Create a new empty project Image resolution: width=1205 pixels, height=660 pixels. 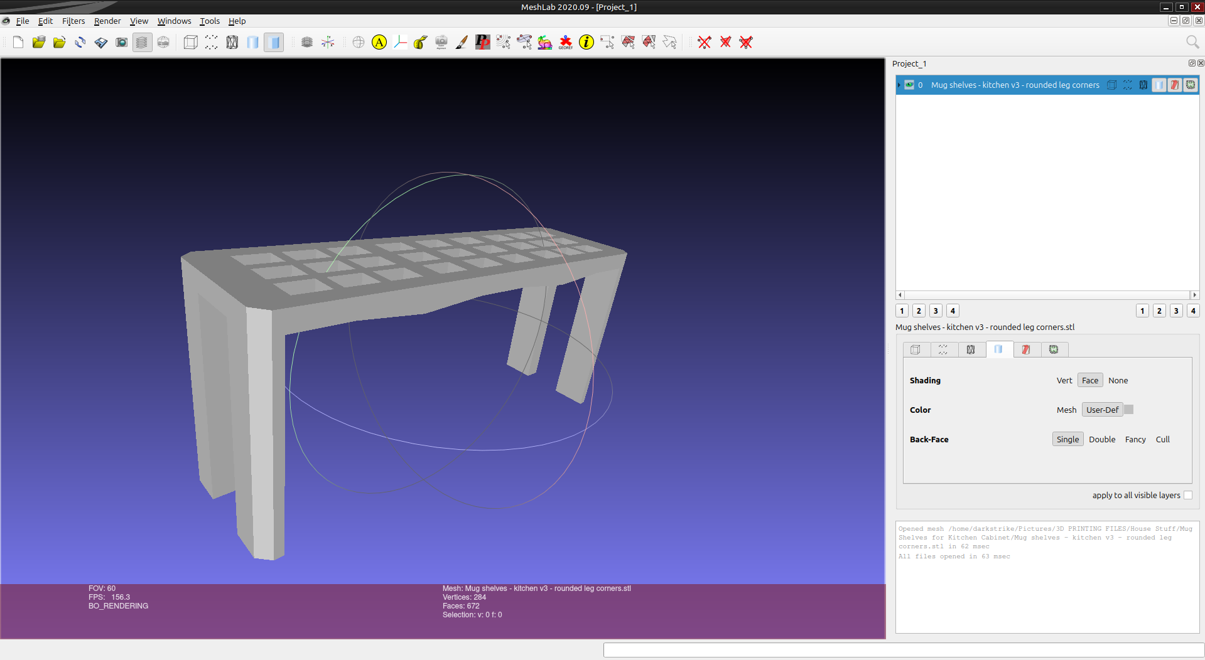pyautogui.click(x=18, y=42)
